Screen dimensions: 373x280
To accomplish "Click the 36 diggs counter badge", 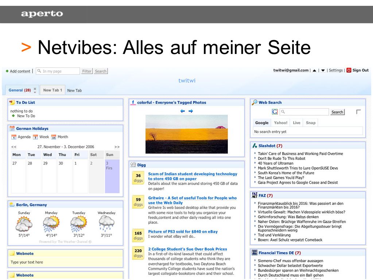I will click(138, 178).
